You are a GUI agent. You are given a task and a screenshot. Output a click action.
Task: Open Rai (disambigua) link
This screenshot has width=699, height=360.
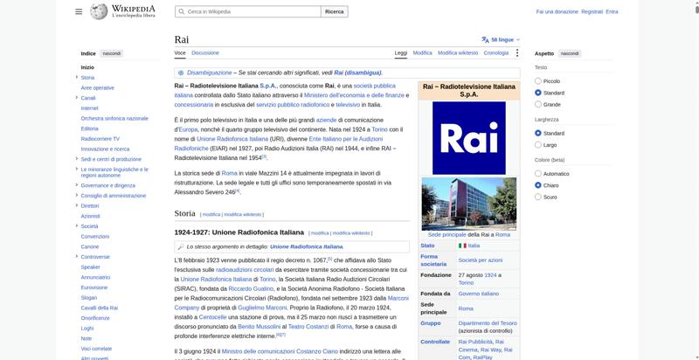click(357, 73)
